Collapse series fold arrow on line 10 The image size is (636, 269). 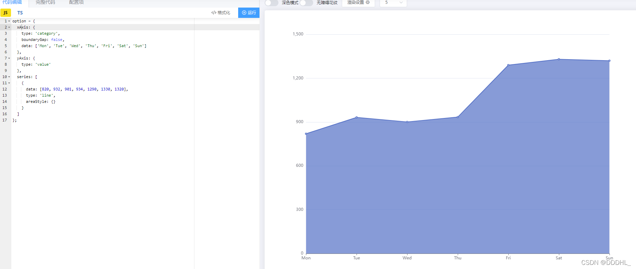9,77
